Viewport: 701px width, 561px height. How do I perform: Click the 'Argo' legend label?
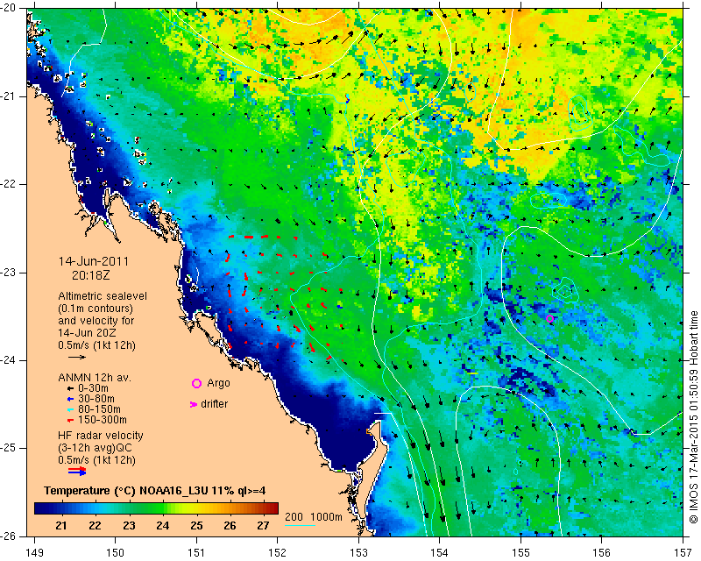pyautogui.click(x=218, y=383)
